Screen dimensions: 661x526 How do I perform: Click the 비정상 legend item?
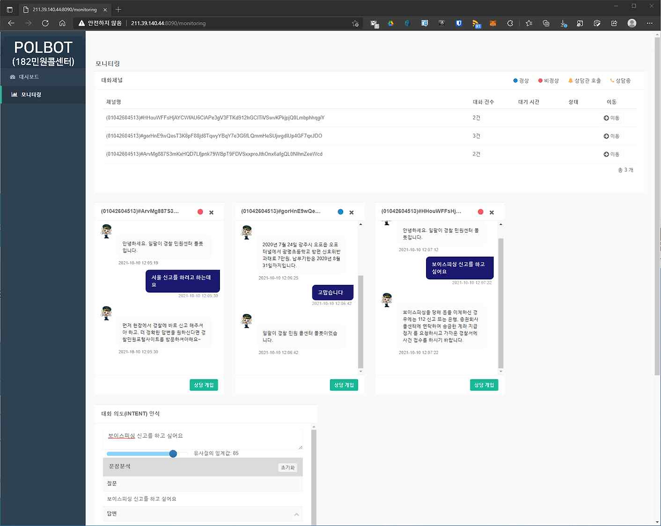(548, 81)
